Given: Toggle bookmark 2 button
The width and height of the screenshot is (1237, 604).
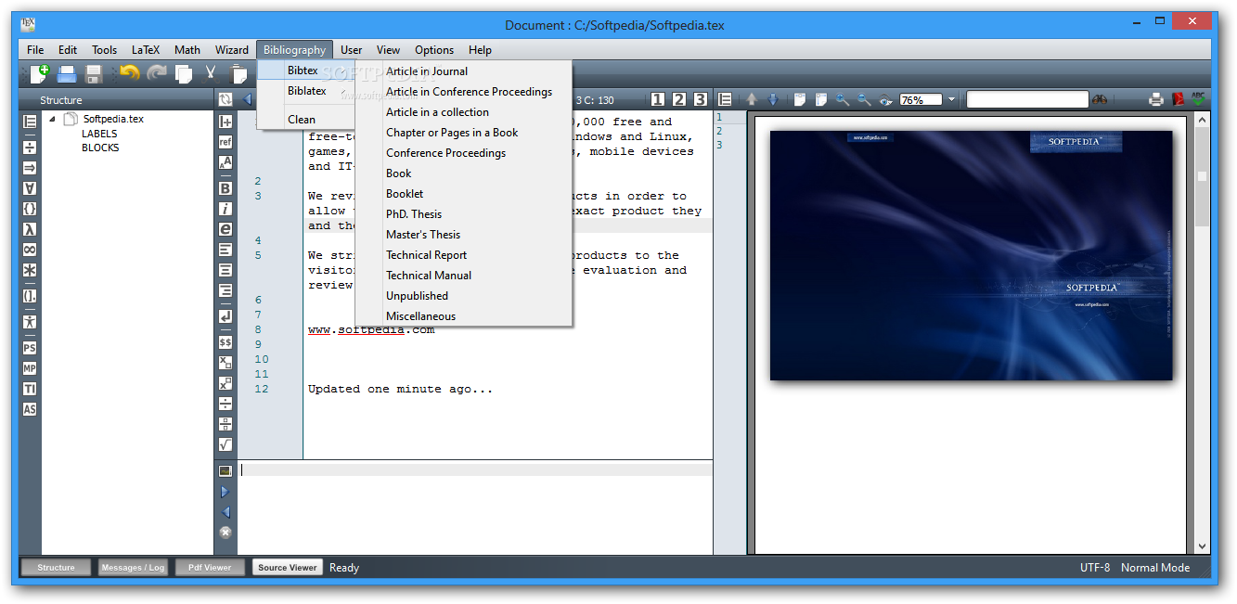Looking at the screenshot, I should (x=679, y=99).
